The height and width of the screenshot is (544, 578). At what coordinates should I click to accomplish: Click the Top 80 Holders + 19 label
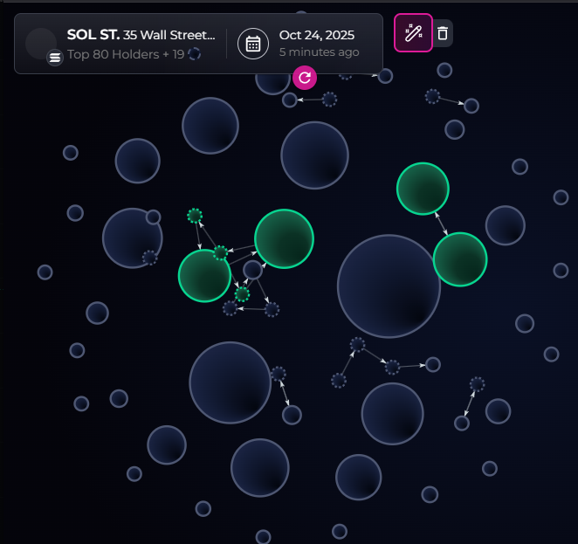point(126,54)
